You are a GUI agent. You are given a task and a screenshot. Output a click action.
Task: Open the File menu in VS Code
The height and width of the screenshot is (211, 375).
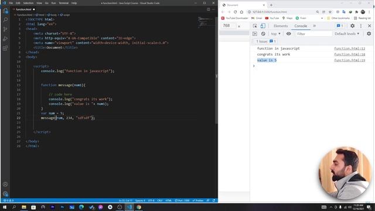pyautogui.click(x=11, y=3)
